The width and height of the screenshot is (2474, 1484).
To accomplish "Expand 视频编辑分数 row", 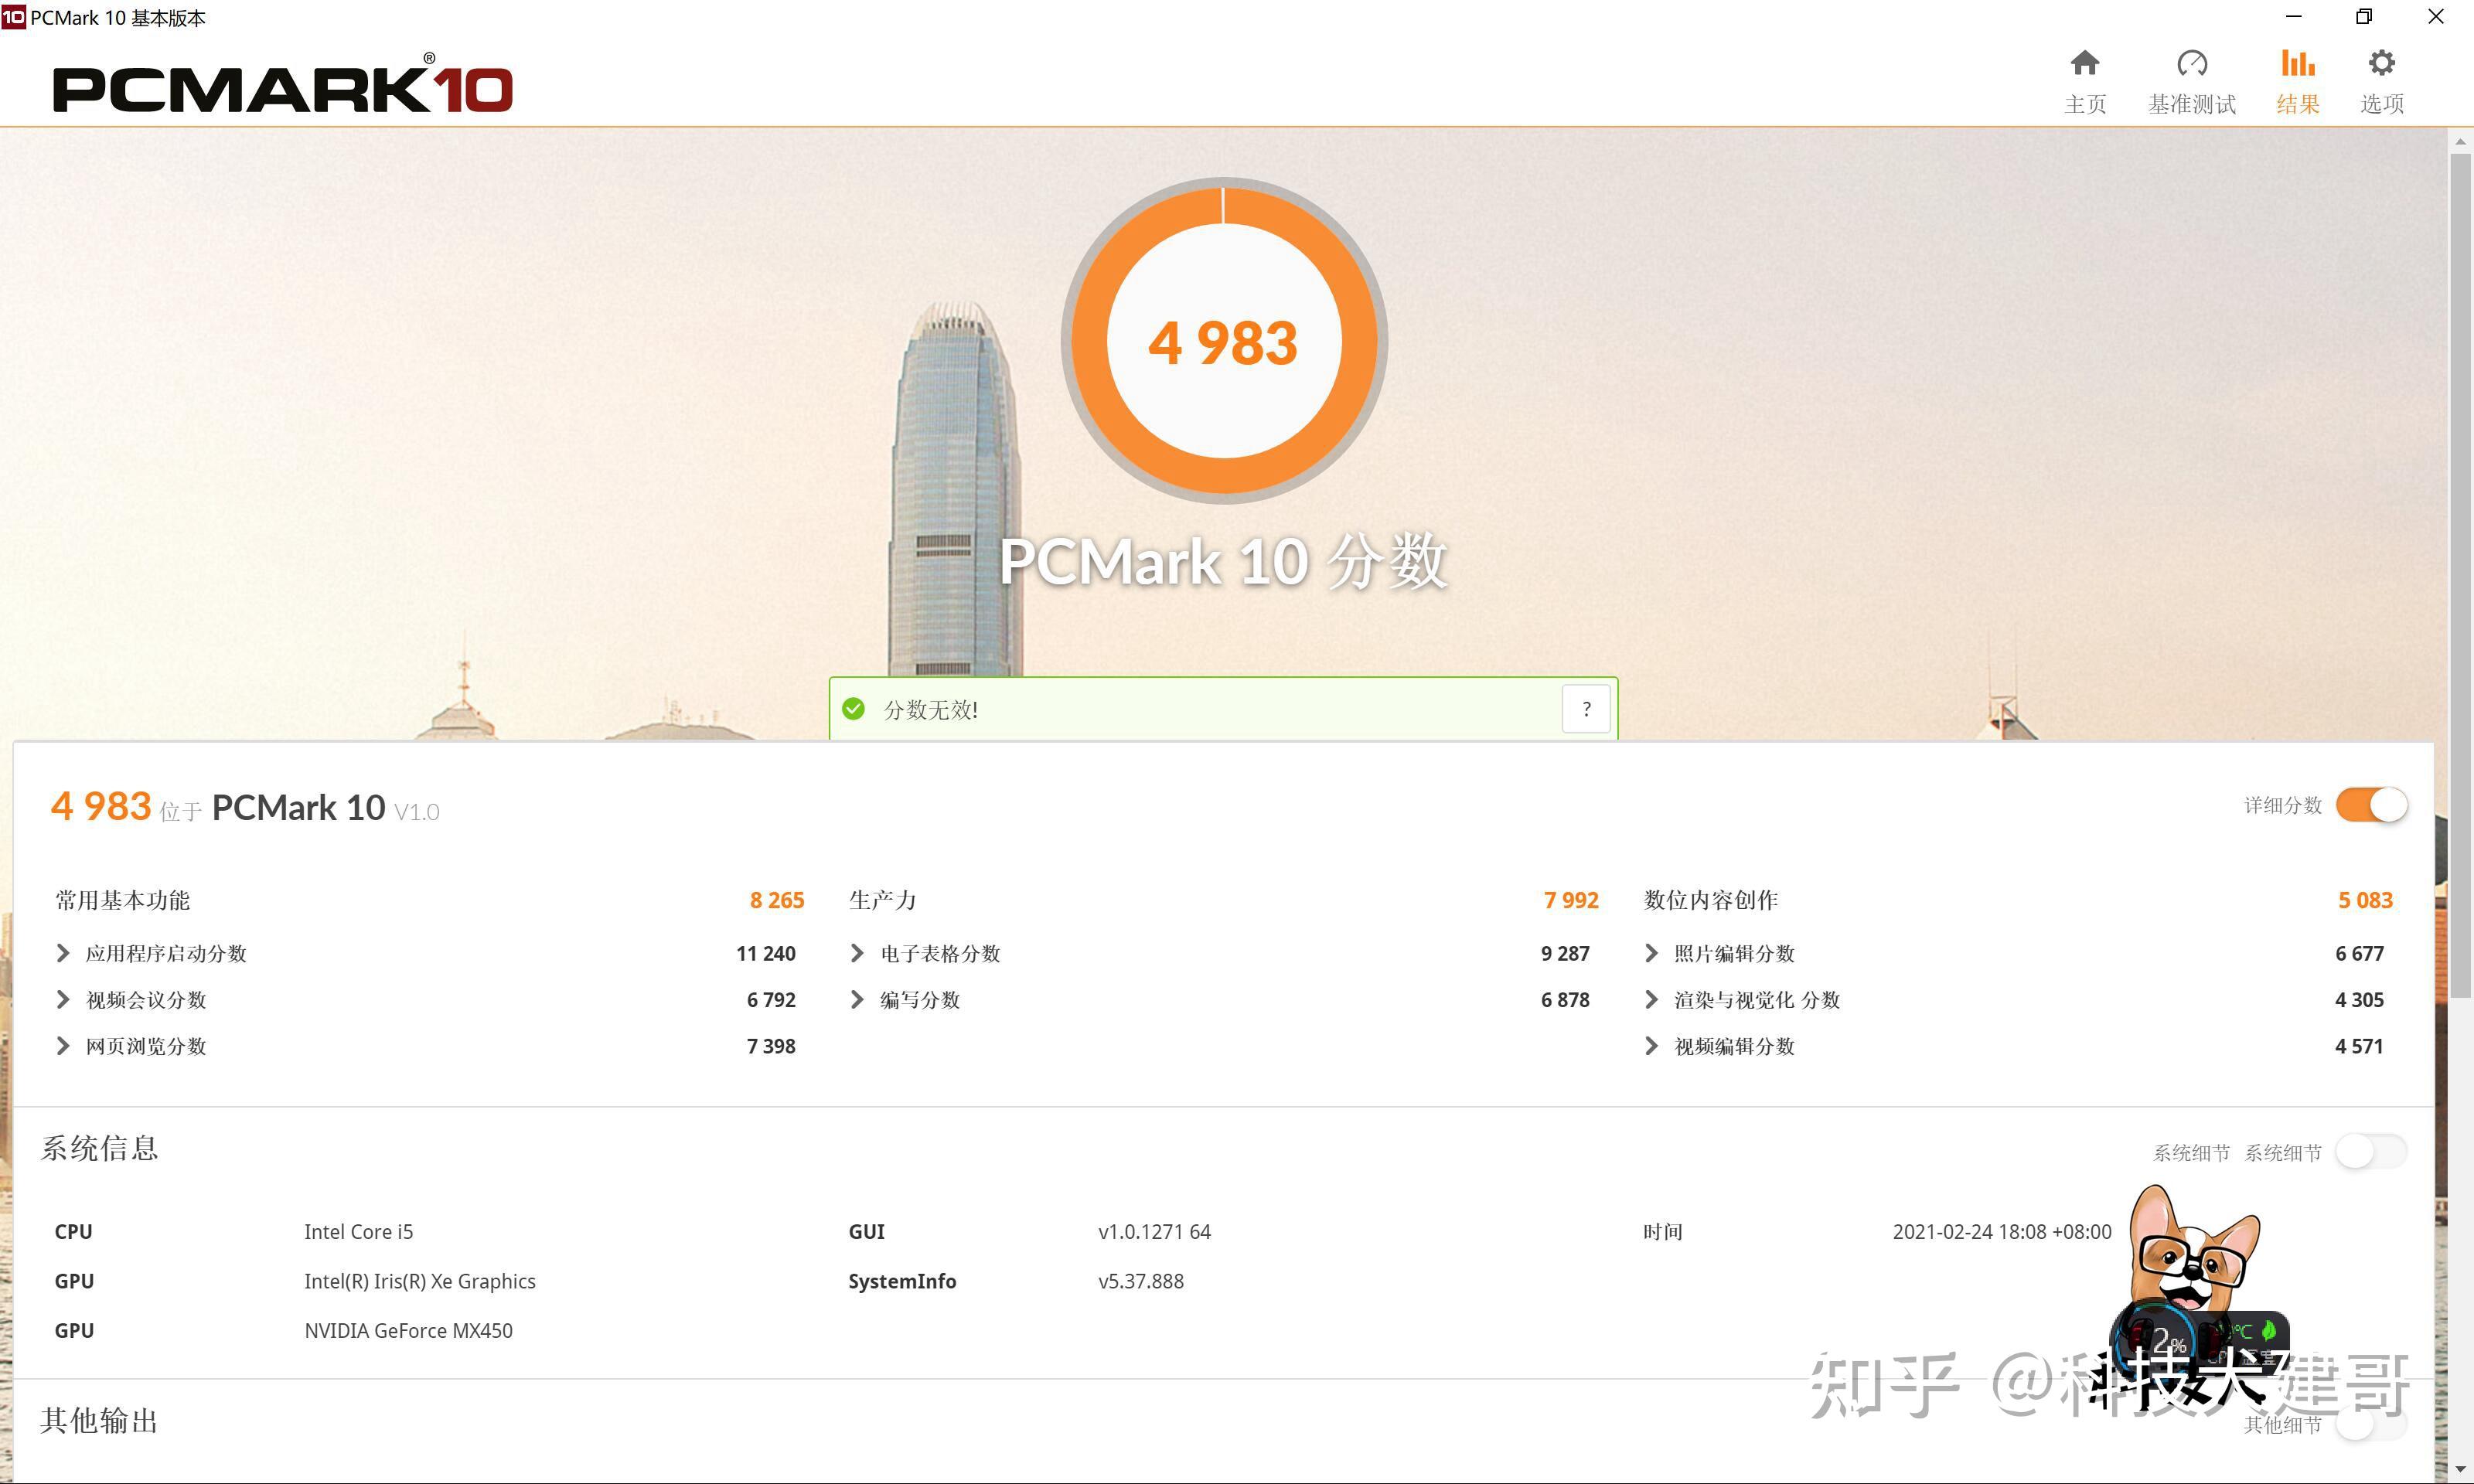I will tap(1651, 1046).
